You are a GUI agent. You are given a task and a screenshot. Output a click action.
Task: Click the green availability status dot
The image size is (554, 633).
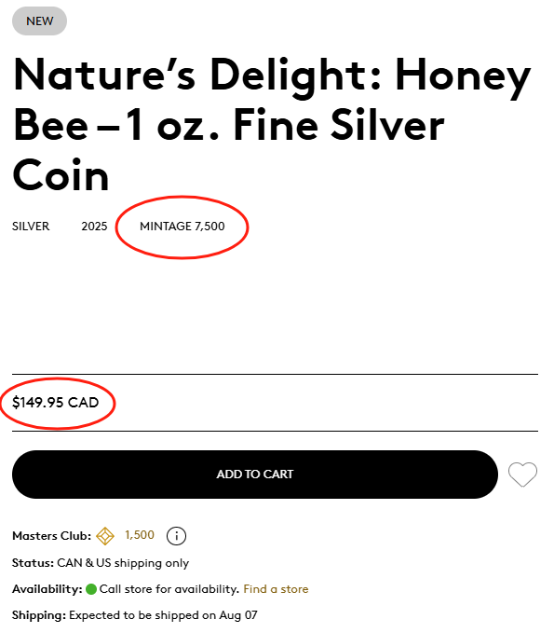91,589
